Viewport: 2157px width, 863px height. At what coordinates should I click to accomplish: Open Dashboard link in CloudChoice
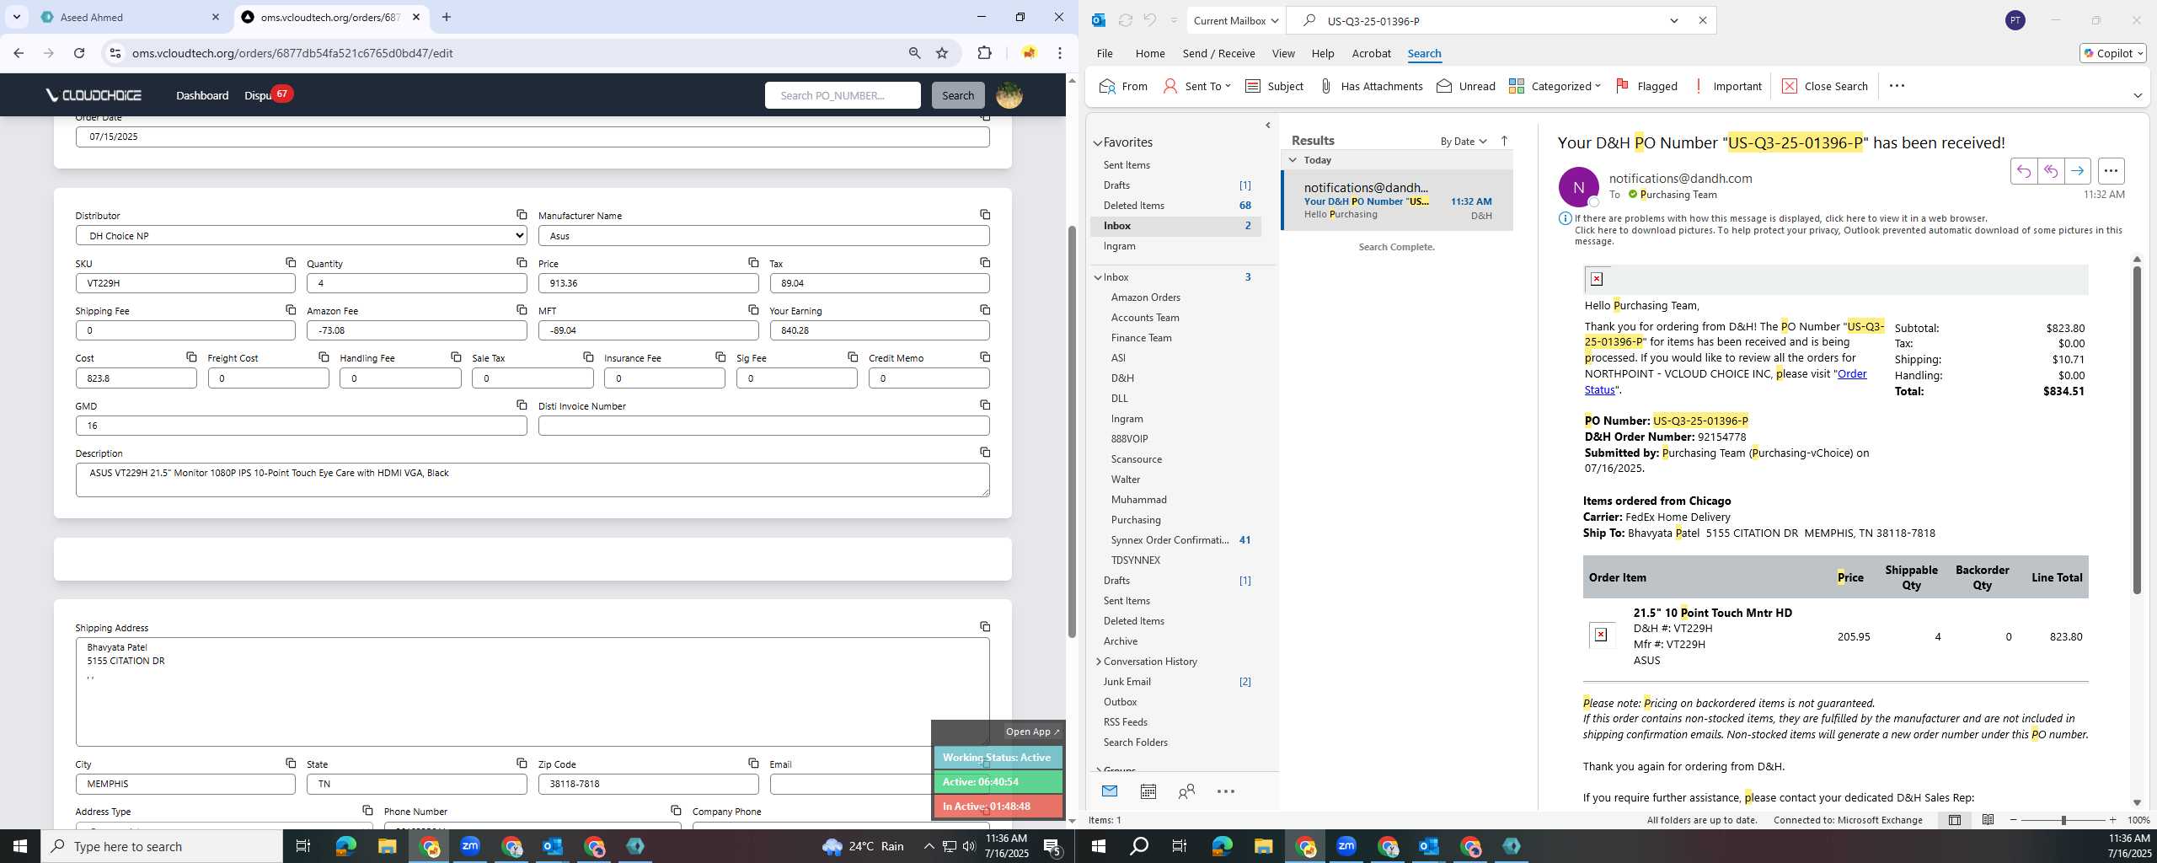202,95
